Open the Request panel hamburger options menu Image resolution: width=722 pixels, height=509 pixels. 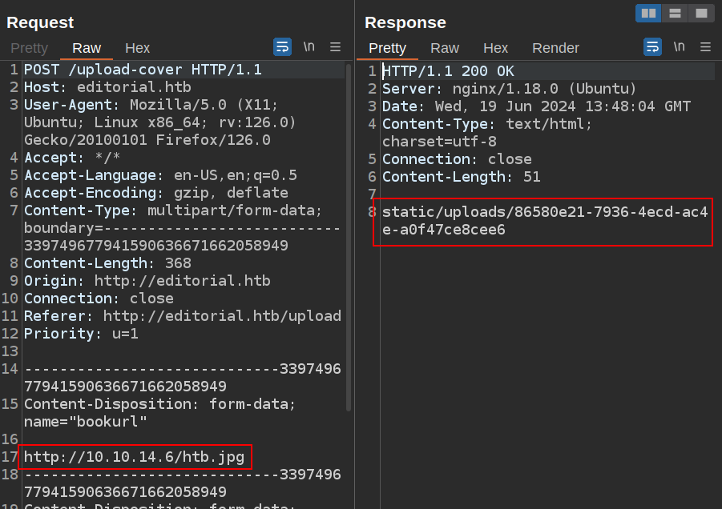(335, 47)
